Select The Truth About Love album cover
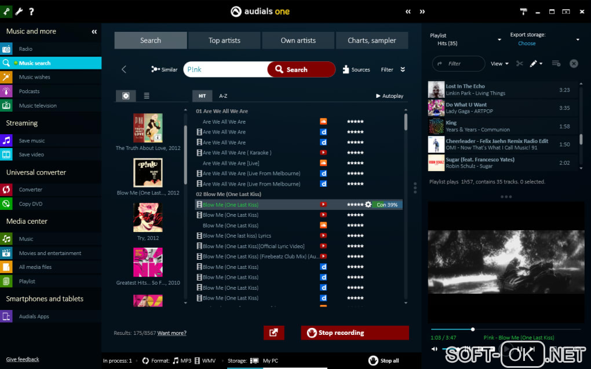The width and height of the screenshot is (591, 369). point(148,128)
